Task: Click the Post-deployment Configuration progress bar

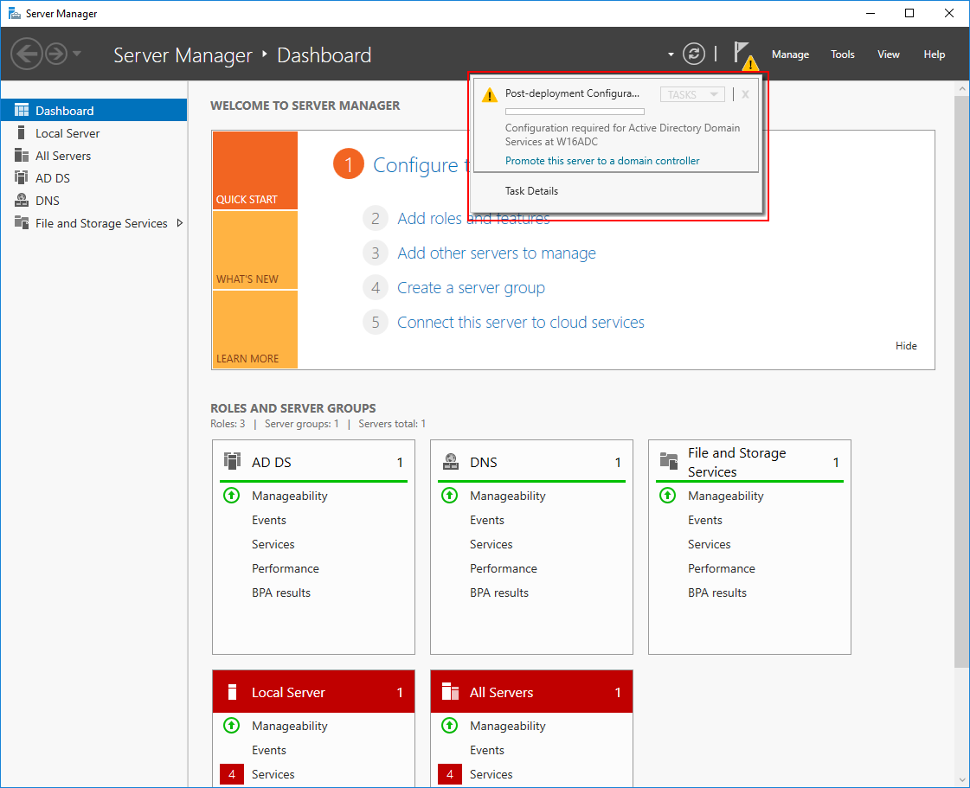Action: 575,112
